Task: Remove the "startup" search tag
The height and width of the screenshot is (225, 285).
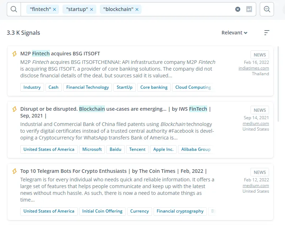Action: [92, 10]
